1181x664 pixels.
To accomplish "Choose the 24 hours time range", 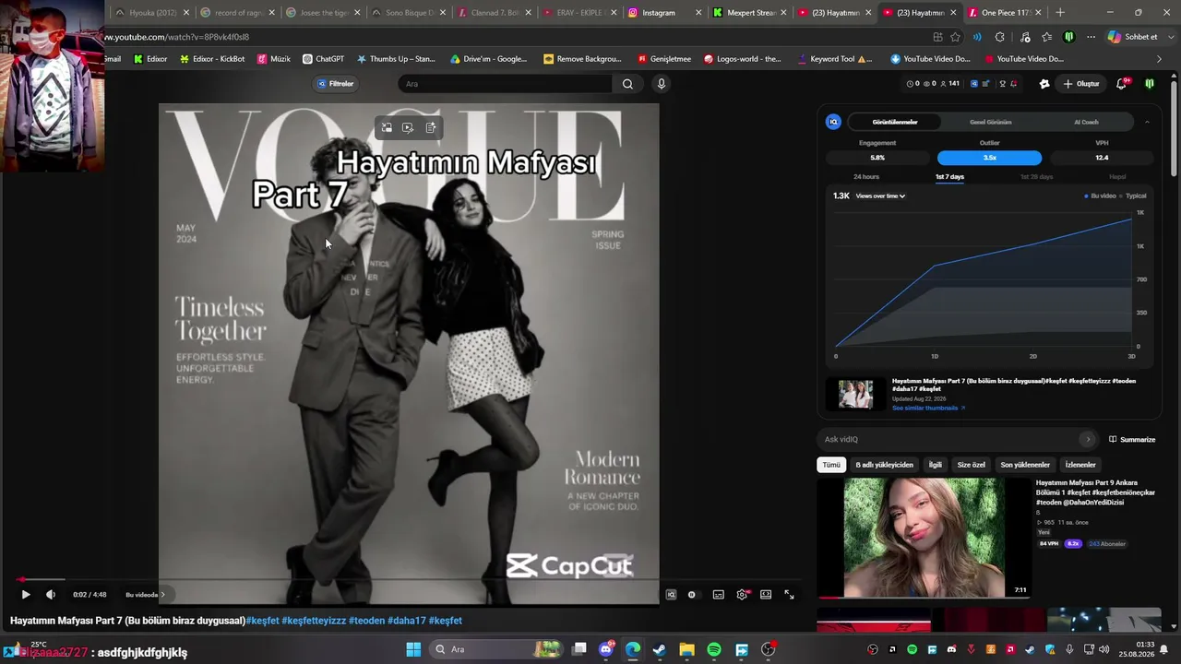I will tap(866, 177).
